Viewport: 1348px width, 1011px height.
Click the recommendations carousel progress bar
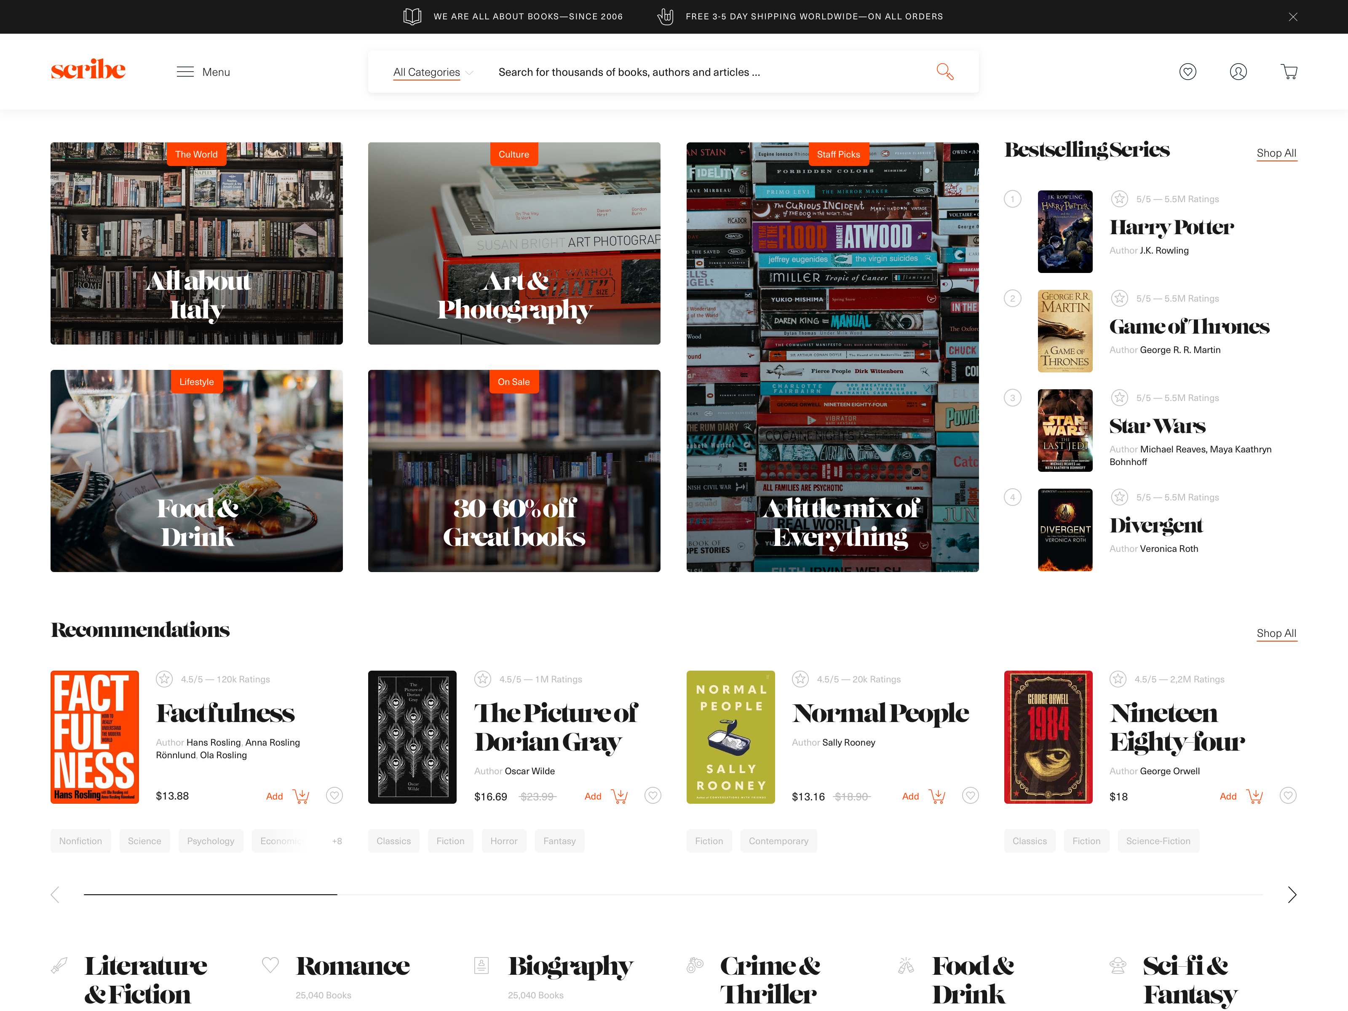pyautogui.click(x=674, y=895)
